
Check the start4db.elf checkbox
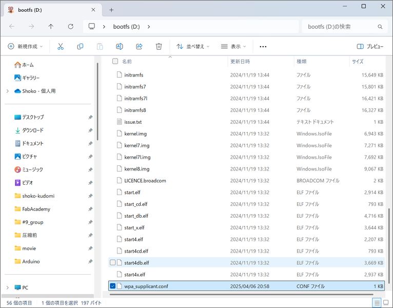(x=112, y=263)
